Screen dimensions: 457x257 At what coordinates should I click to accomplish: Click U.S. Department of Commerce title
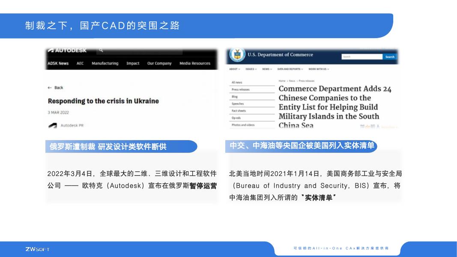click(x=280, y=54)
